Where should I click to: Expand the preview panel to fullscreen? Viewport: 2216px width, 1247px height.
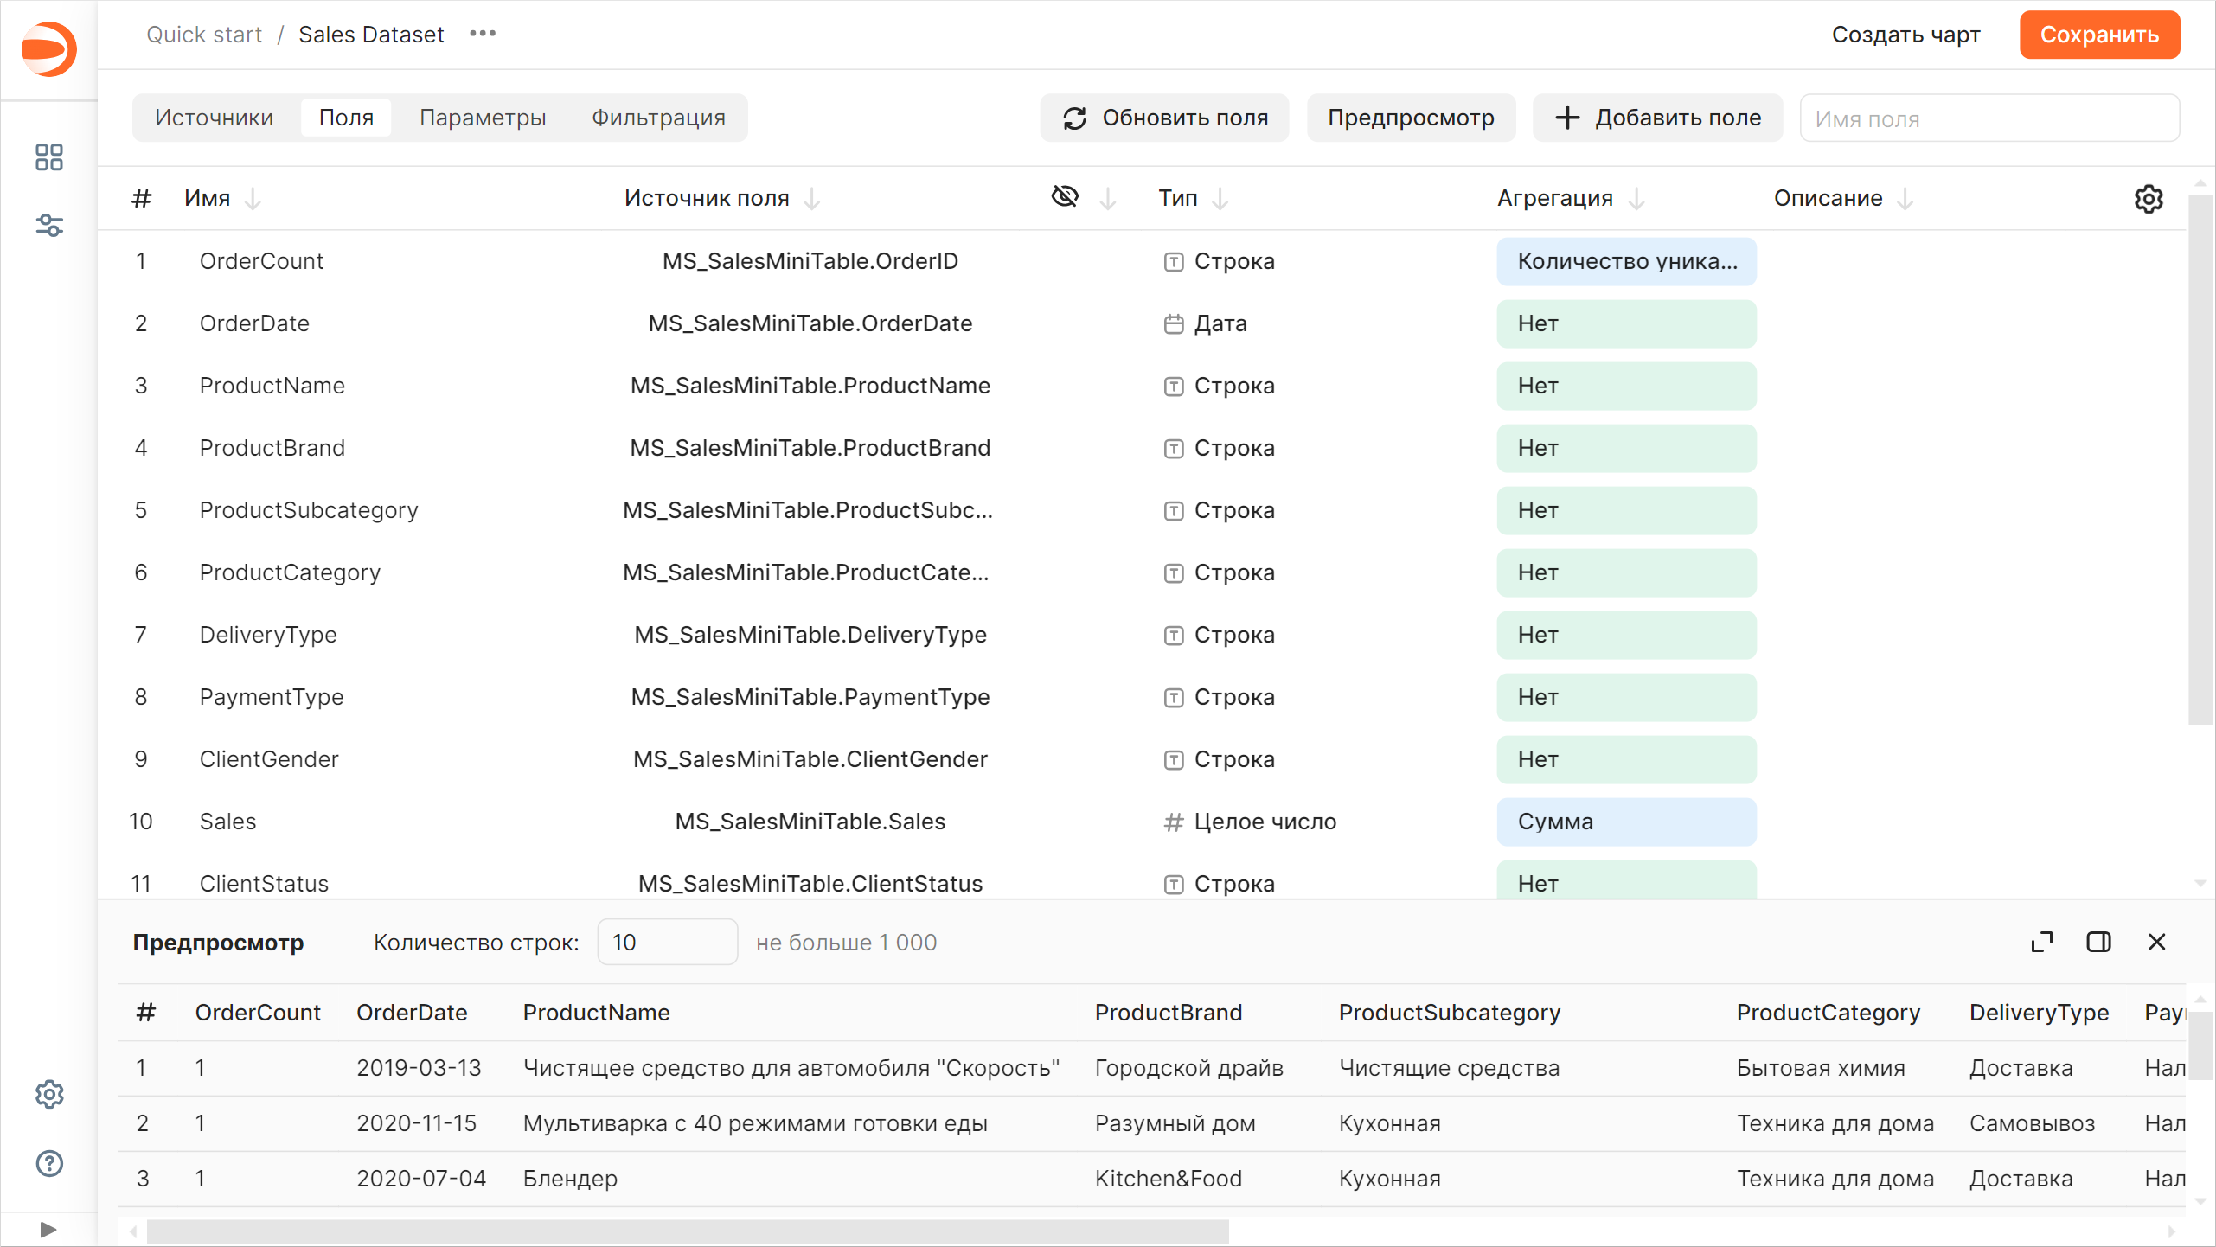[2042, 942]
